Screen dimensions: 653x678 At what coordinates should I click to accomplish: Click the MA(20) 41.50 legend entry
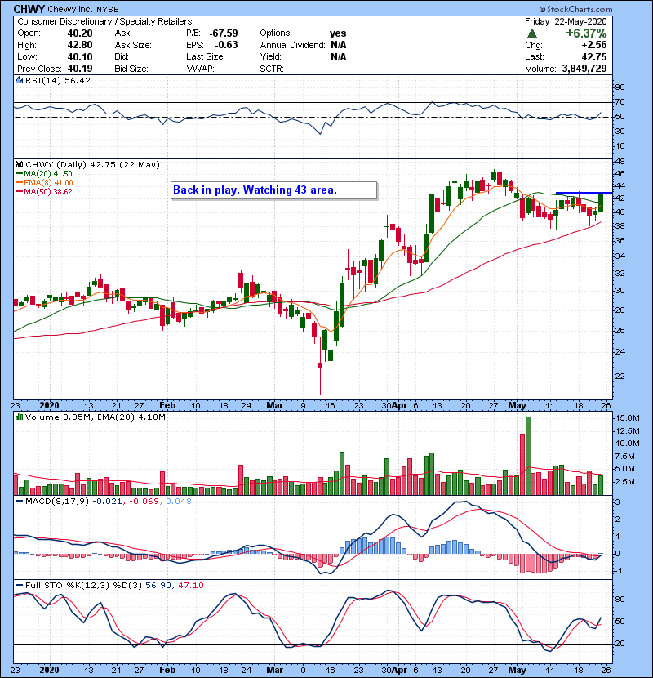point(43,174)
